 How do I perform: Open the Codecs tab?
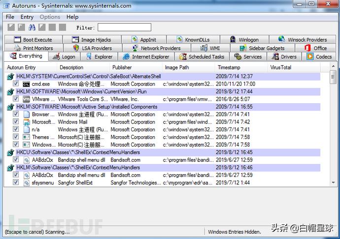[319, 57]
